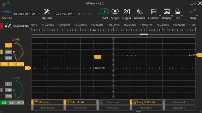Click the Measure6 slot
This screenshot has height=113, width=202.
[80, 108]
